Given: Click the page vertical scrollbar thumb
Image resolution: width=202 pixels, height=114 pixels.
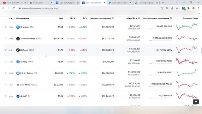Looking at the screenshot, I should 201,51.
